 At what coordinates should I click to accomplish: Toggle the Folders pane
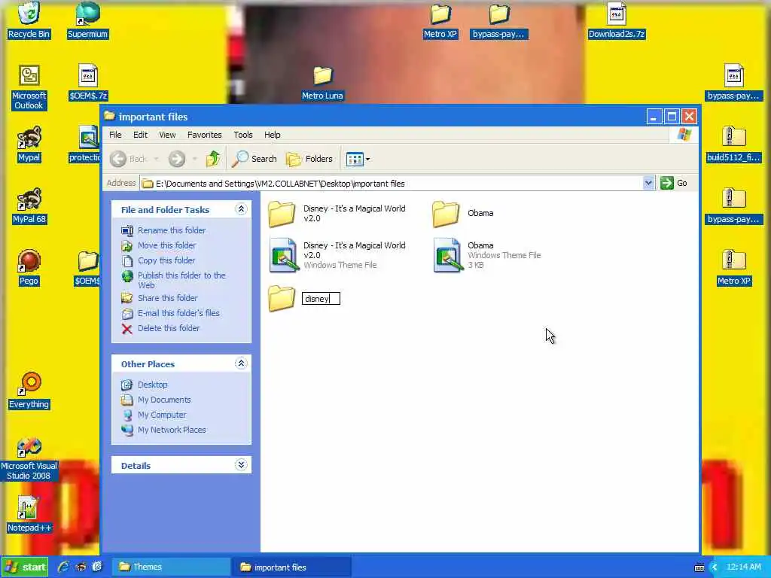coord(309,159)
